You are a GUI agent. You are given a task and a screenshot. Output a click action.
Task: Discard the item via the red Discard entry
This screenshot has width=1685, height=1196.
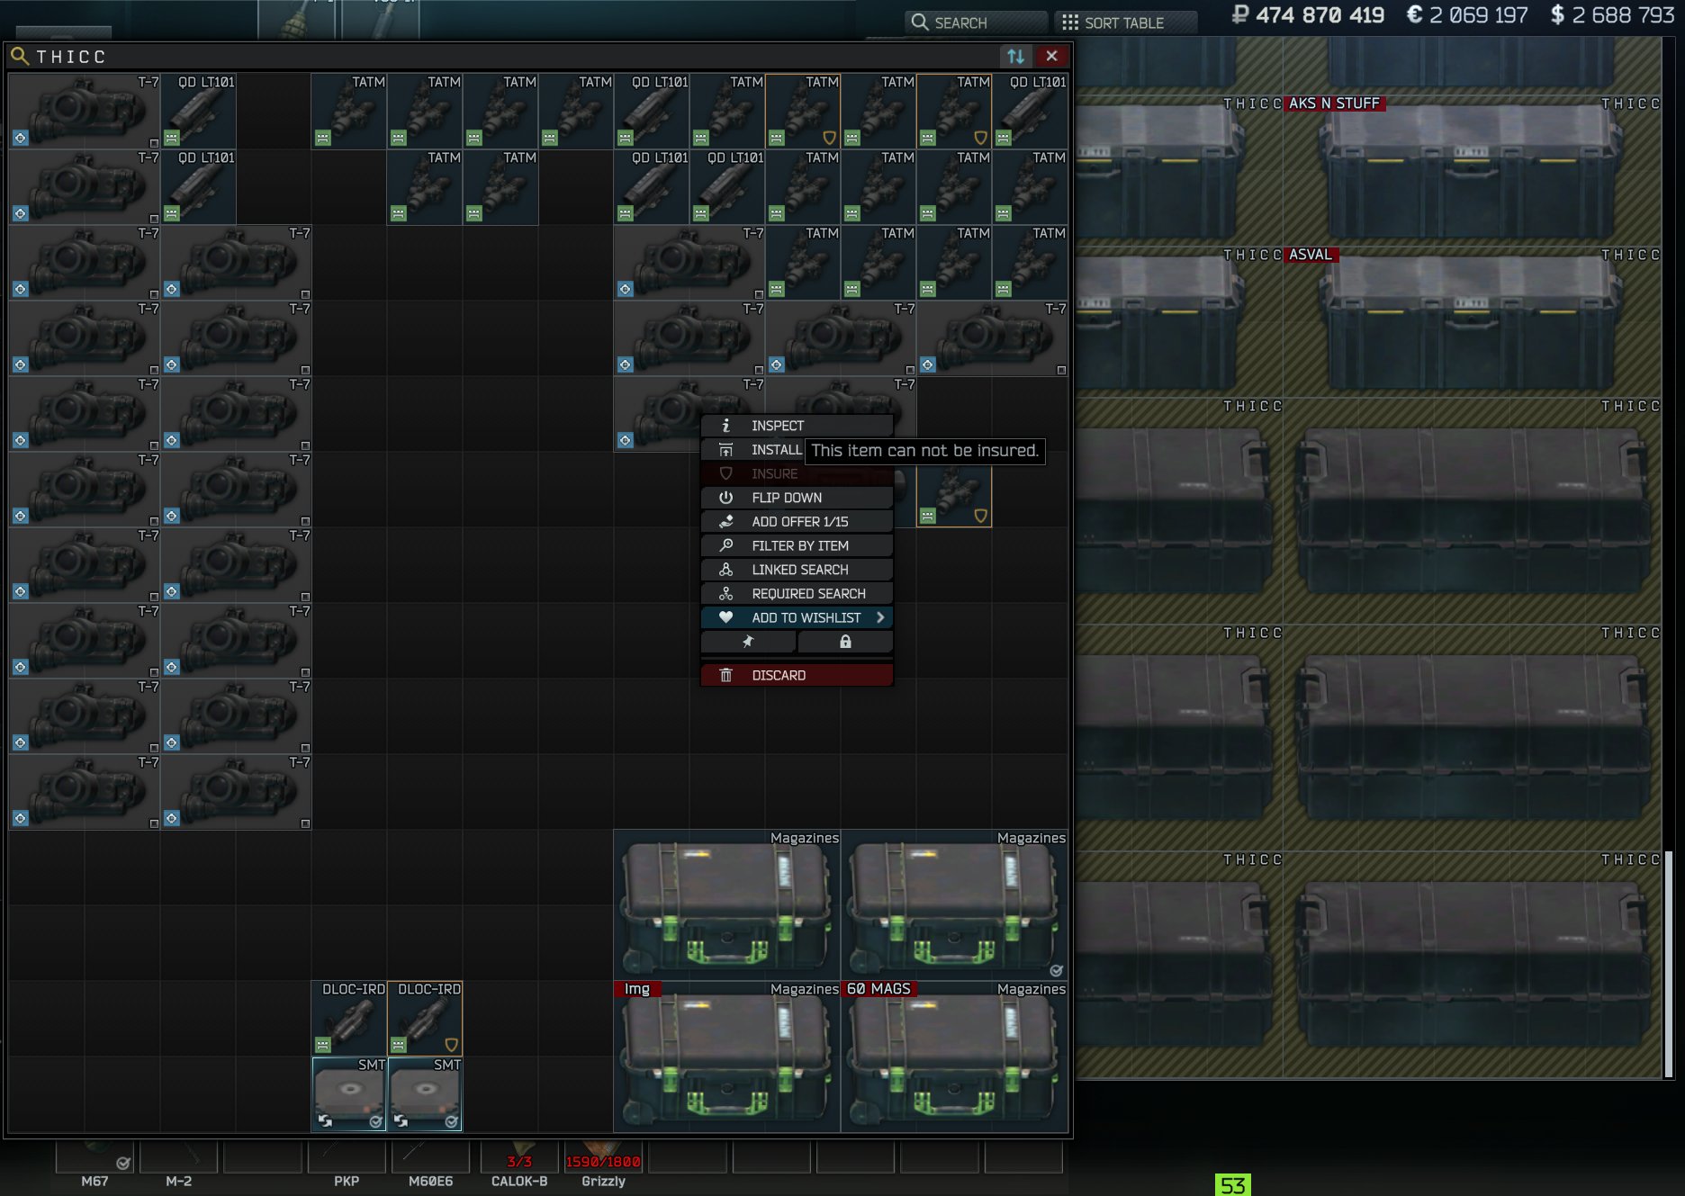[797, 675]
